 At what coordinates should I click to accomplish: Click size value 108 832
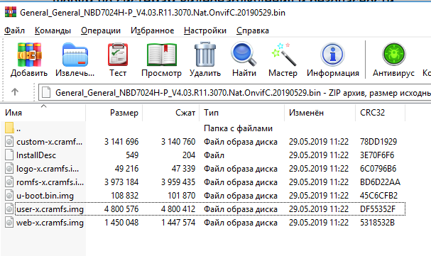(125, 195)
